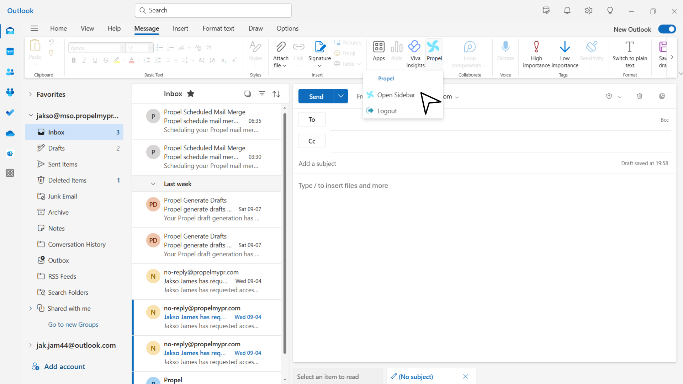Image resolution: width=683 pixels, height=384 pixels.
Task: Toggle Strikethrough formatting button
Action: pos(106,60)
